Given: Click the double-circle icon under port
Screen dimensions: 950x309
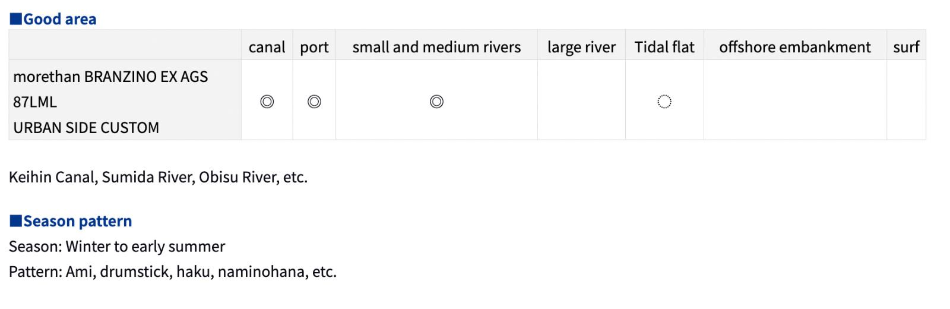Looking at the screenshot, I should [314, 102].
